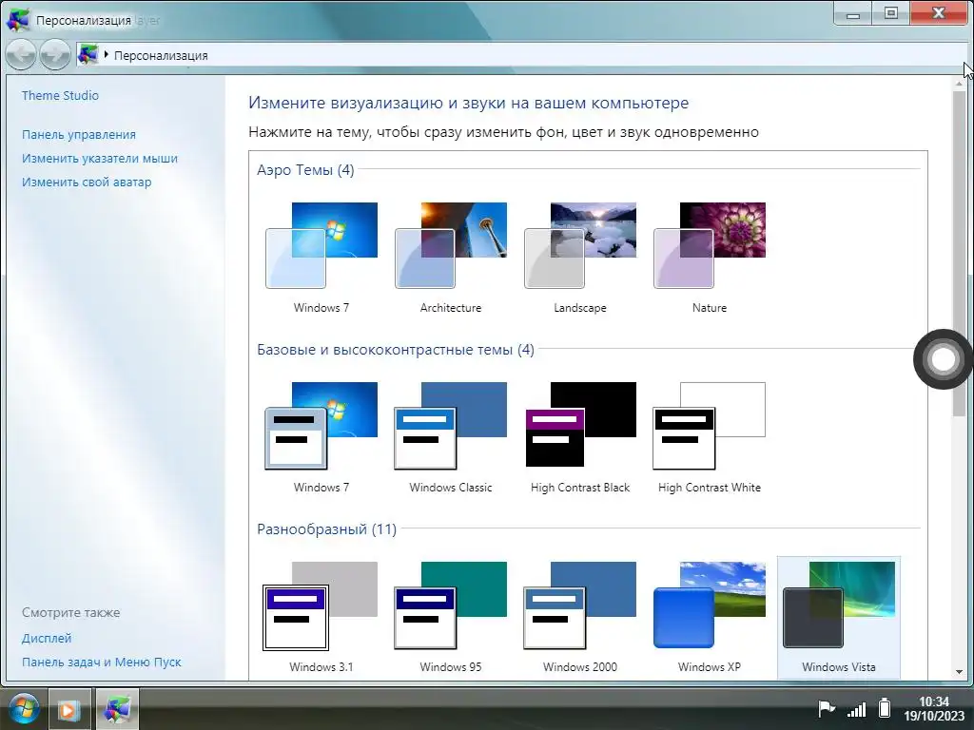The width and height of the screenshot is (974, 730).
Task: Click the network signal tray icon
Action: coord(857,709)
